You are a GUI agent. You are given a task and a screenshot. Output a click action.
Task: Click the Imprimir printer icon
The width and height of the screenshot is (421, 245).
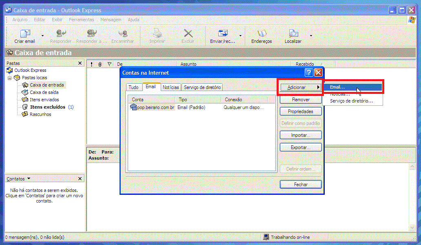[157, 33]
